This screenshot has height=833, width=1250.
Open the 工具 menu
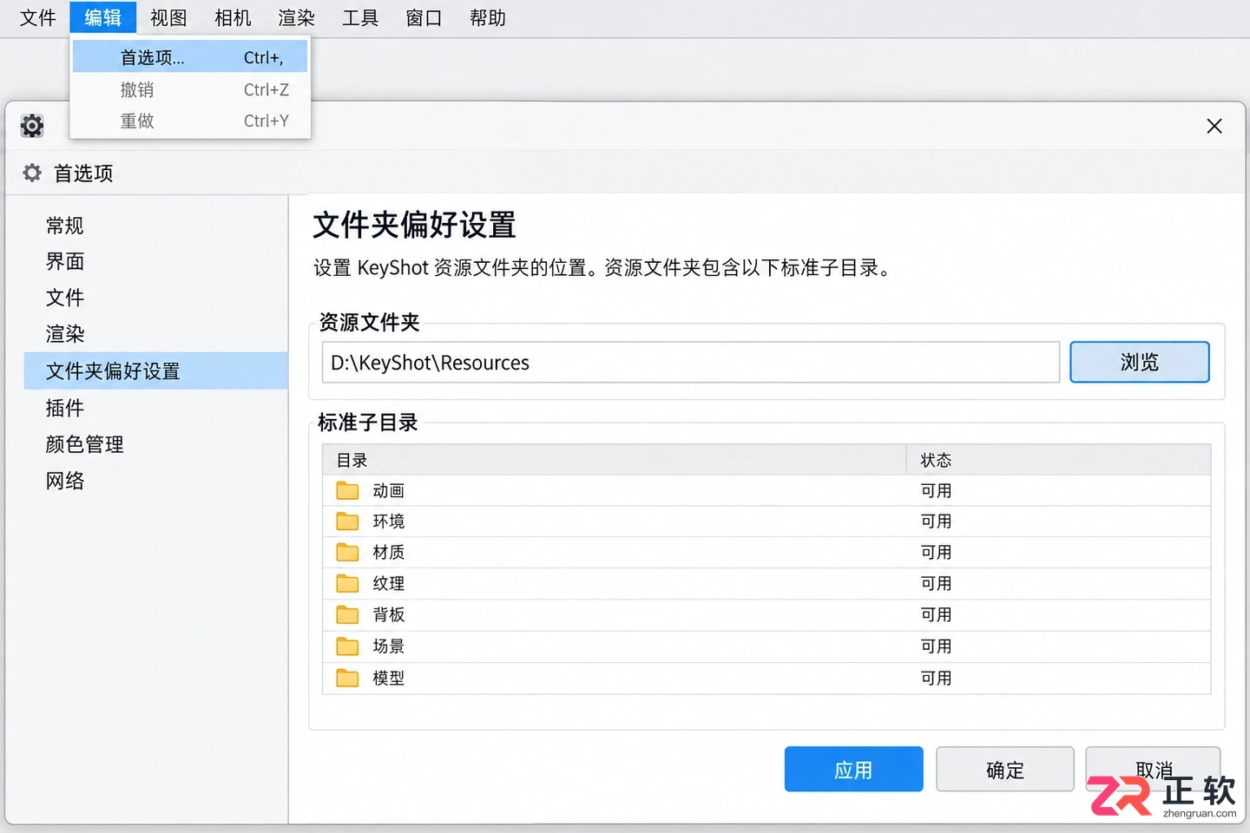click(360, 17)
